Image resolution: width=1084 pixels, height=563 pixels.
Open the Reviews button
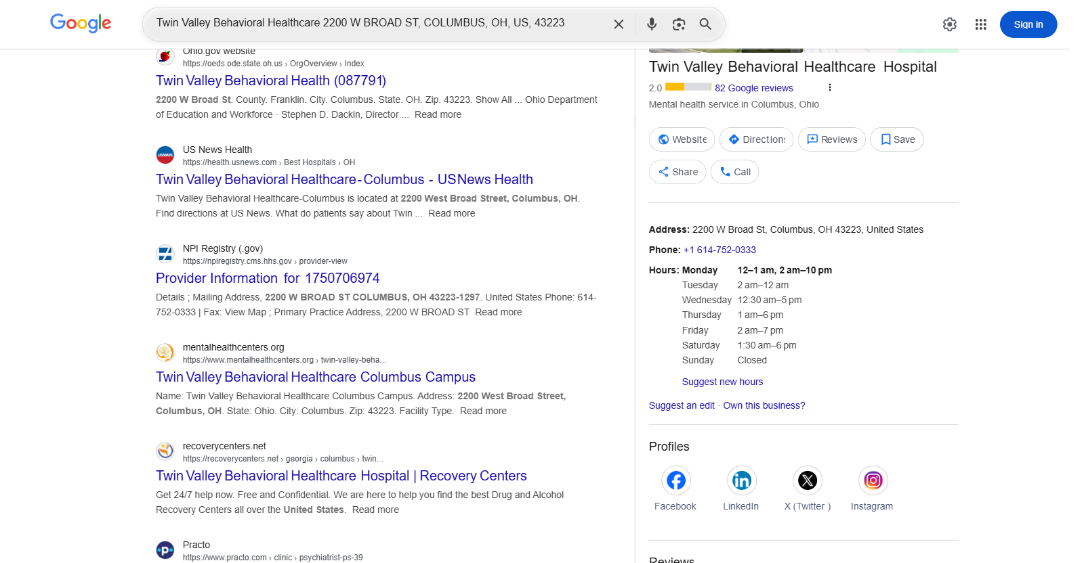coord(832,139)
